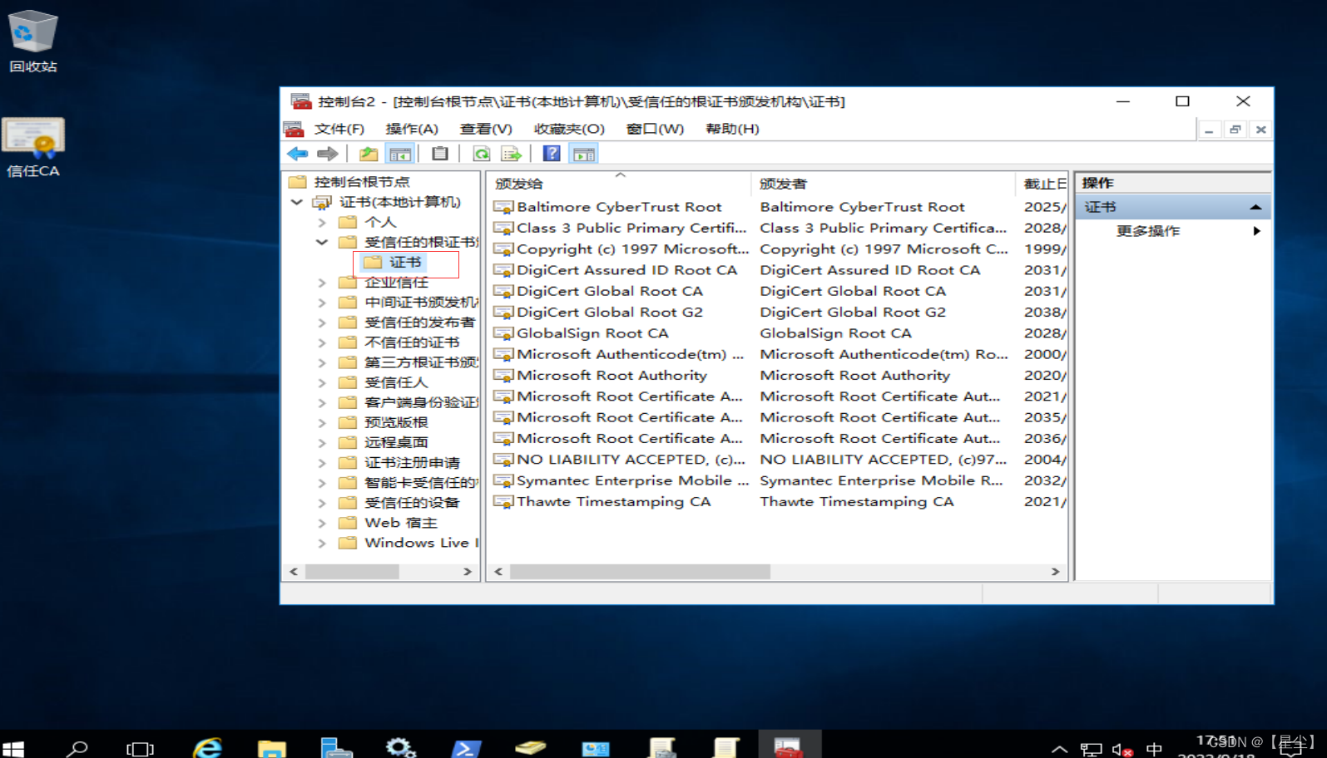Open the 回收站 recycle bin icon
Image resolution: width=1327 pixels, height=758 pixels.
coord(33,42)
